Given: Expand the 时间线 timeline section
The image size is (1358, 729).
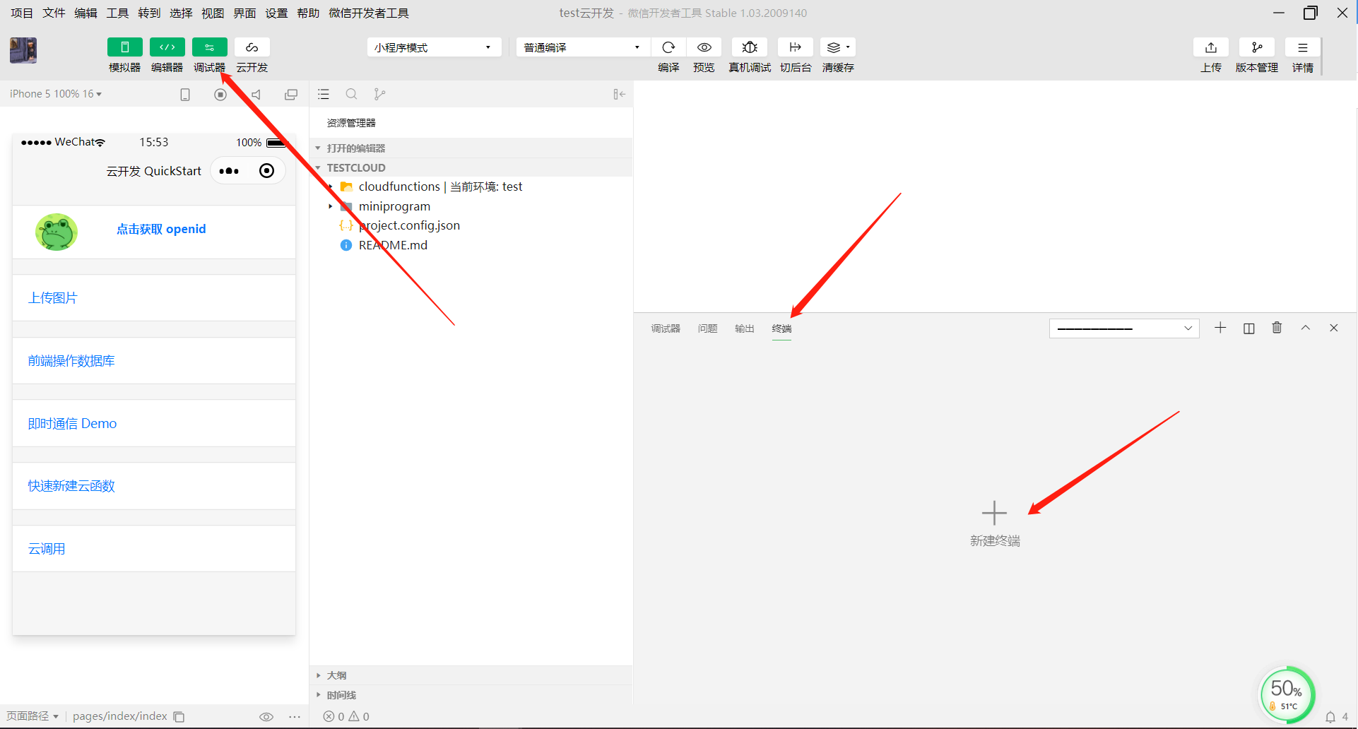Looking at the screenshot, I should (x=471, y=695).
